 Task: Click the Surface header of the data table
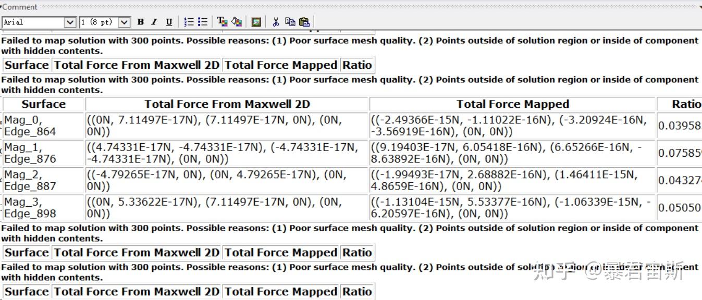point(43,104)
